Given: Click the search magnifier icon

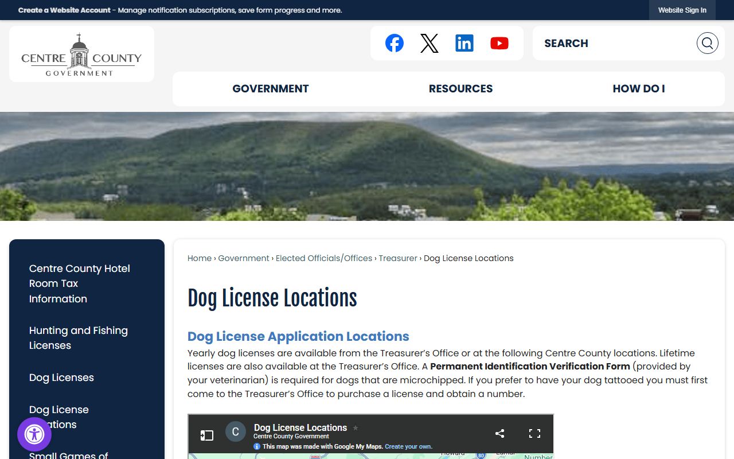Looking at the screenshot, I should pyautogui.click(x=707, y=43).
